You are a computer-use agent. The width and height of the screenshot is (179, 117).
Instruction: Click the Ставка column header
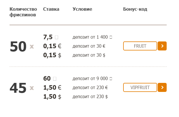point(51,9)
